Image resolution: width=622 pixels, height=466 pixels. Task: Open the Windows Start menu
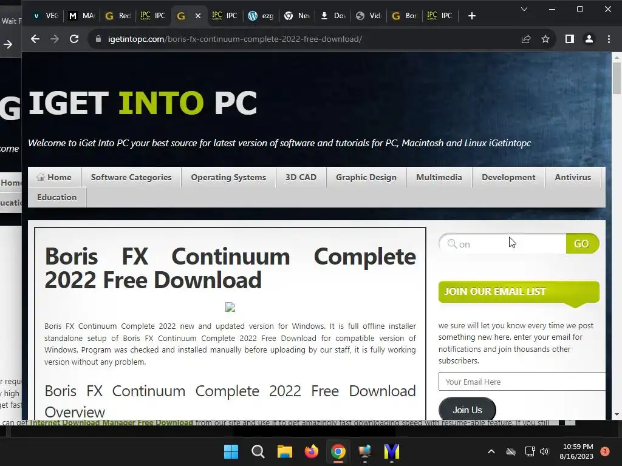[x=231, y=451]
